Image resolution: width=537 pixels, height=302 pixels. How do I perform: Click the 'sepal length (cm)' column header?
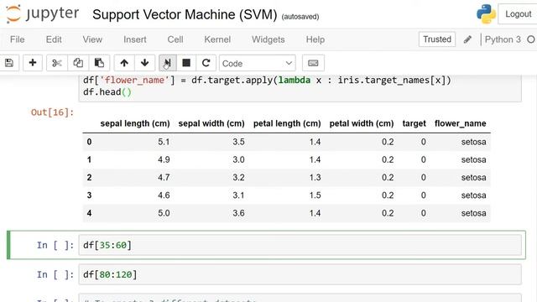[x=135, y=123]
